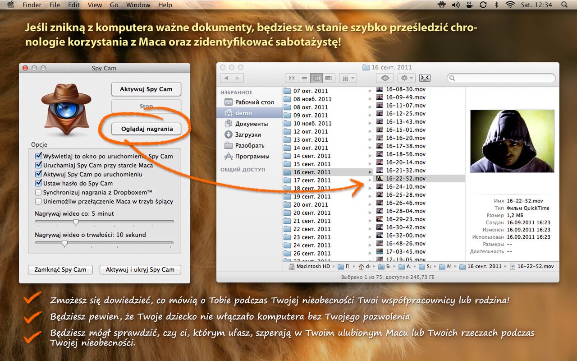The height and width of the screenshot is (361, 577).
Task: Click the Spotlight search icon in menu bar
Action: pyautogui.click(x=564, y=5)
